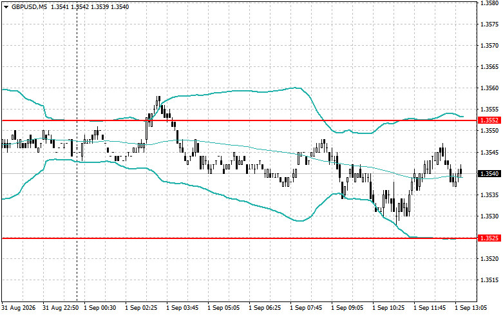
Task: Click the 1.3520 price scale value
Action: [489, 258]
